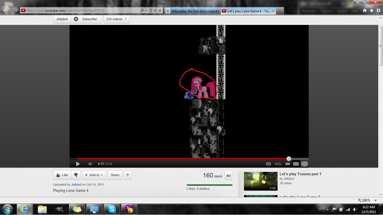
Task: Click the '3 likes, 0 dislikes' text
Action: point(198,189)
